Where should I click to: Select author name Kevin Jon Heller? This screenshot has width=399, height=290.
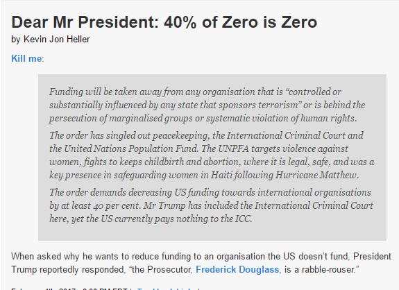56,39
